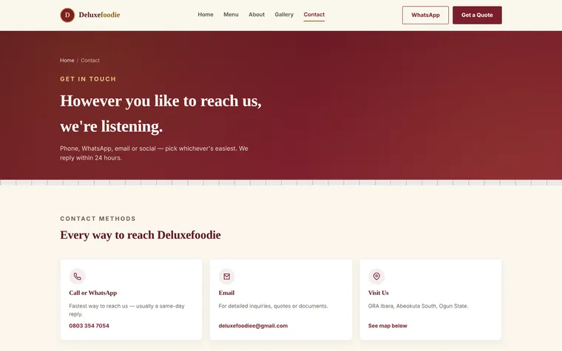Click the map pin icon in Visit Us card

tap(376, 276)
